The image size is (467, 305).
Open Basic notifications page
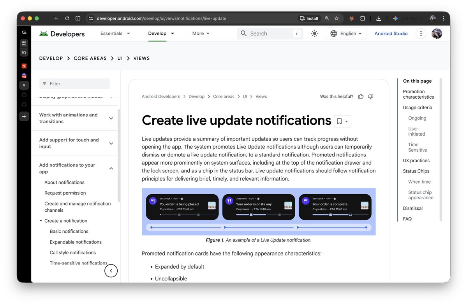[69, 231]
